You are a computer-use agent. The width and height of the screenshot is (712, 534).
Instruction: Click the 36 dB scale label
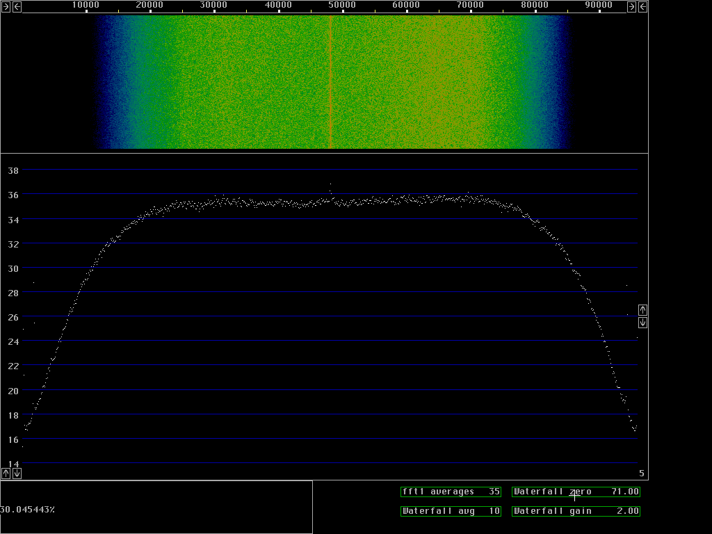[13, 195]
